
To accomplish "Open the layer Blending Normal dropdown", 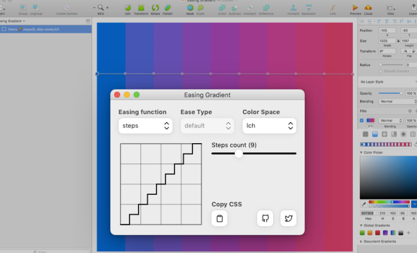I will pos(398,102).
